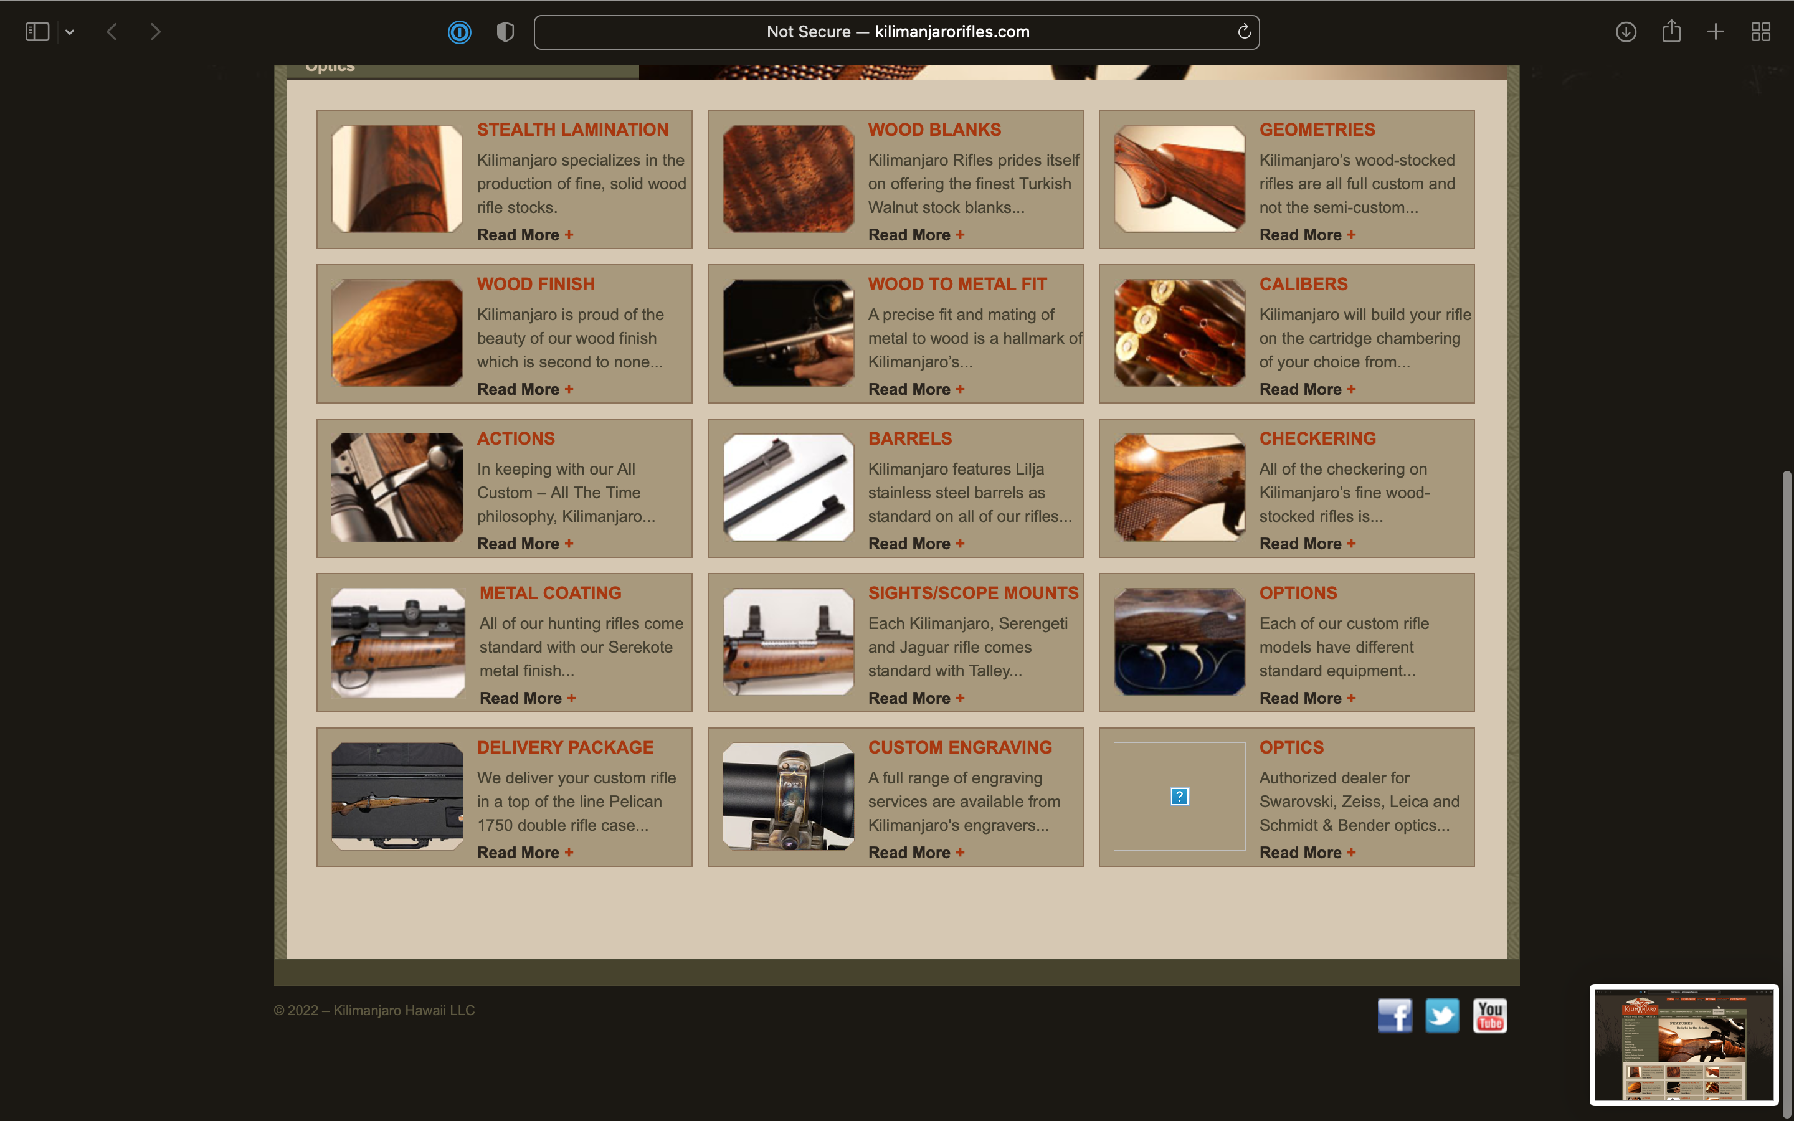
Task: Show downloads in Safari toolbar
Action: click(1626, 32)
